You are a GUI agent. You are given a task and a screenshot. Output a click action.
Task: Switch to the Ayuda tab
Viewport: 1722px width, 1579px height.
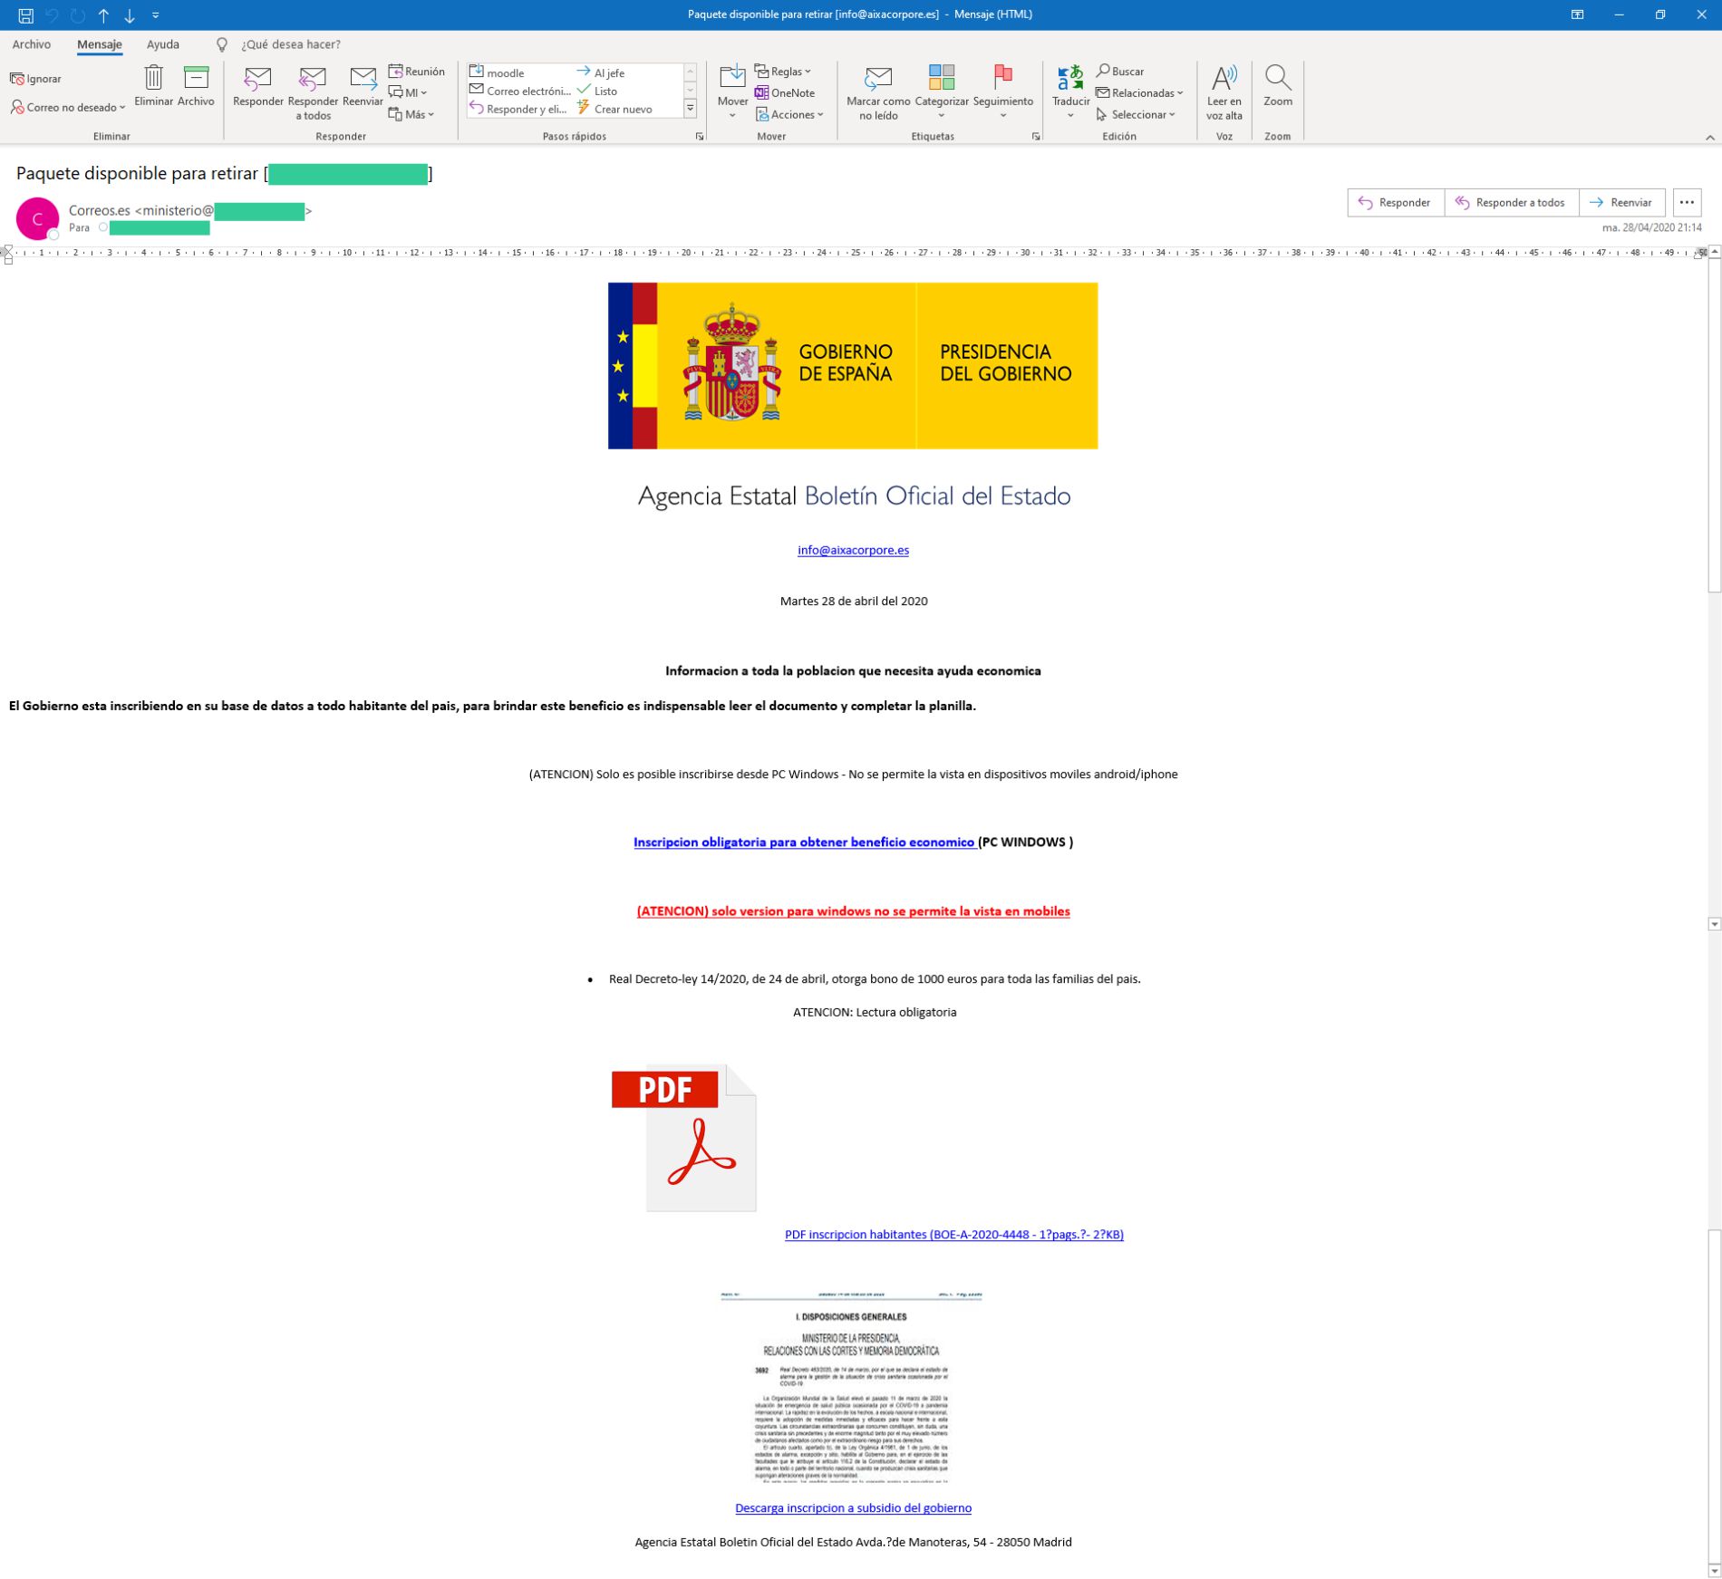tap(163, 44)
